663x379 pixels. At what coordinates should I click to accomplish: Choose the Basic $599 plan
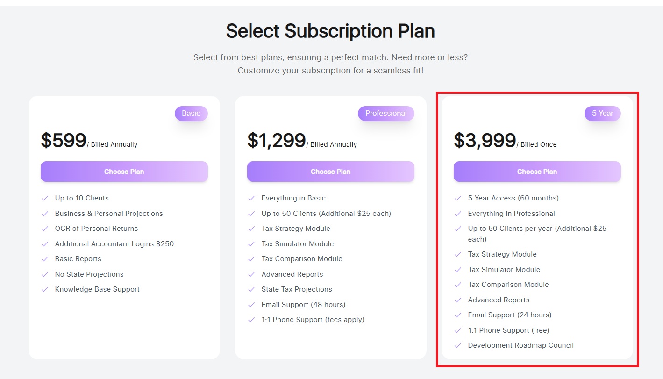pos(124,172)
